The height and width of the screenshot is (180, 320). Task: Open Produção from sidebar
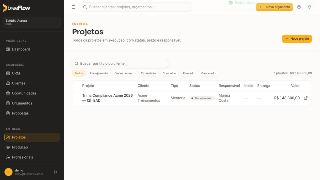coord(32,147)
